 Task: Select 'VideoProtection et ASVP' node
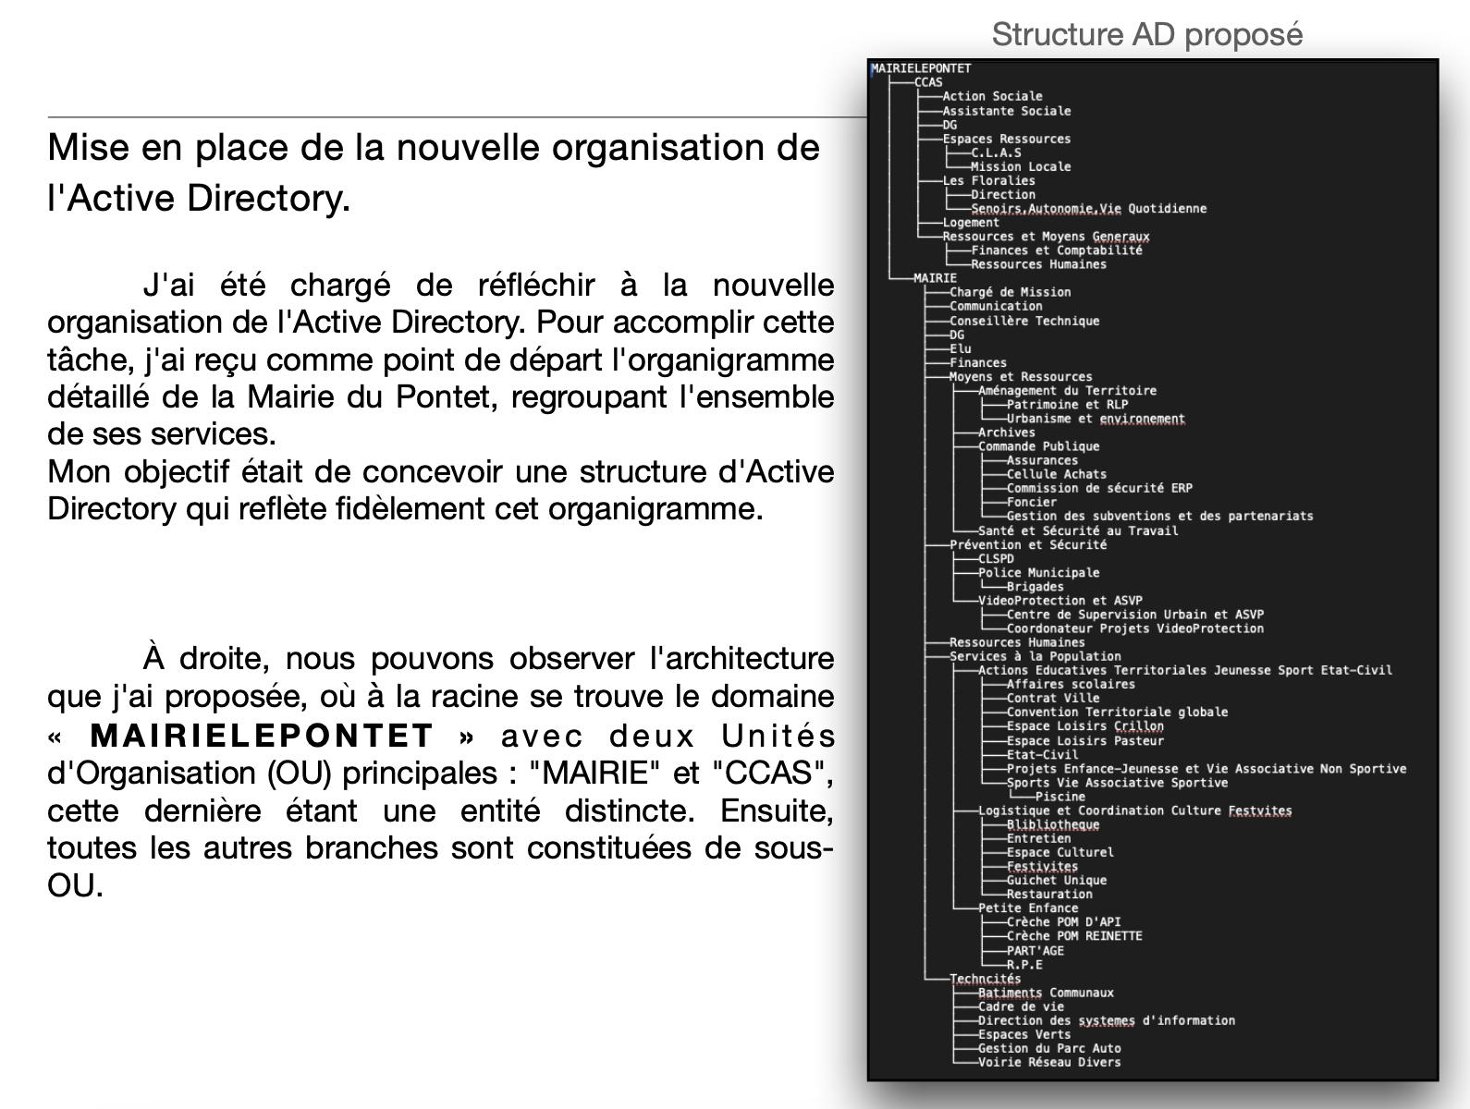[1060, 601]
